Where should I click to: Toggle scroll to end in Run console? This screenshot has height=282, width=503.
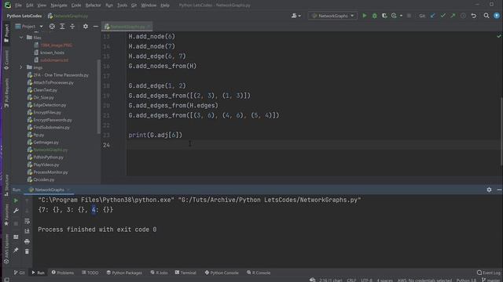[x=27, y=231]
